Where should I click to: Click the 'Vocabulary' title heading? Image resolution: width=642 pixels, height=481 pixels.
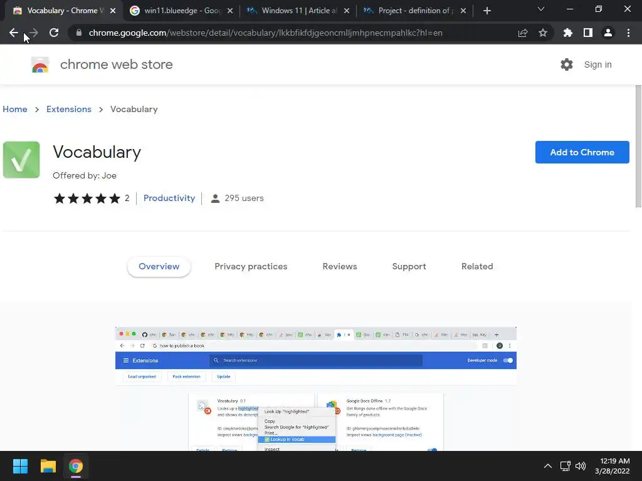click(97, 152)
